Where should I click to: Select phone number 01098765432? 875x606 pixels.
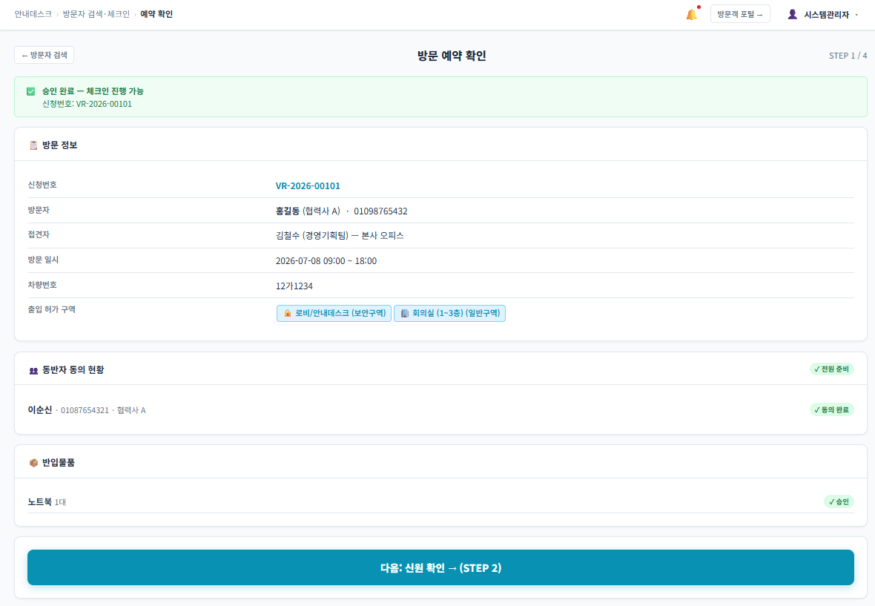tap(380, 211)
